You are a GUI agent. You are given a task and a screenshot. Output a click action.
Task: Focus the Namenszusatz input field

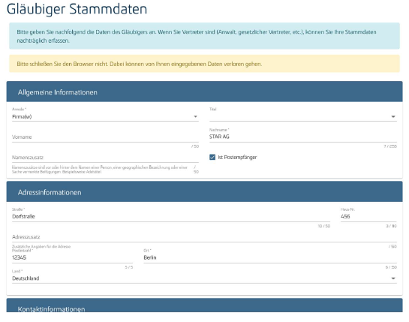point(105,158)
